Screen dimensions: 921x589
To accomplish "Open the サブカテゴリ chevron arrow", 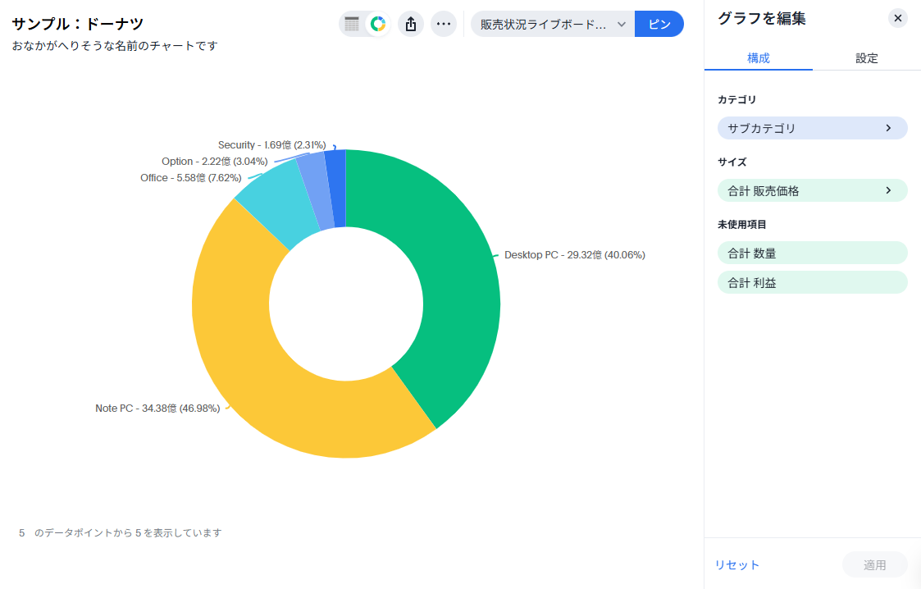I will click(888, 128).
